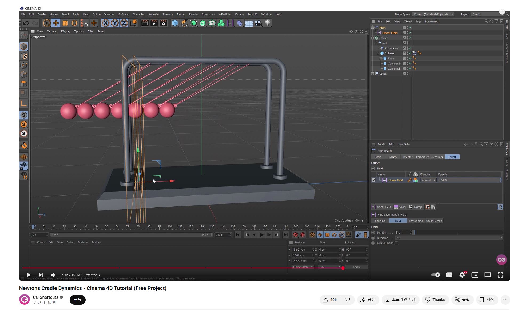Click the Linear Field layer button

coord(382,207)
